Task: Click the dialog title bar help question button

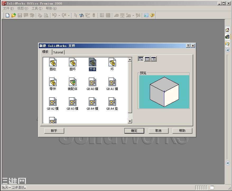Action: [188, 46]
